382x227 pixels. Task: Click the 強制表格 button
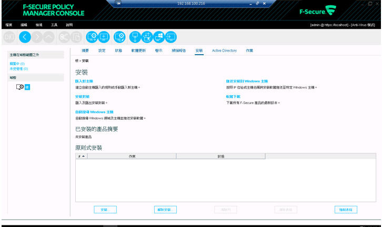[x=346, y=210]
